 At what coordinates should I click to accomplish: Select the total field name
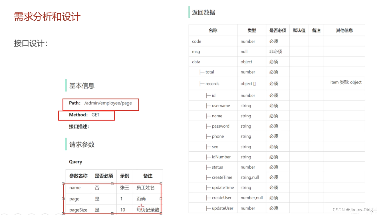click(209, 72)
